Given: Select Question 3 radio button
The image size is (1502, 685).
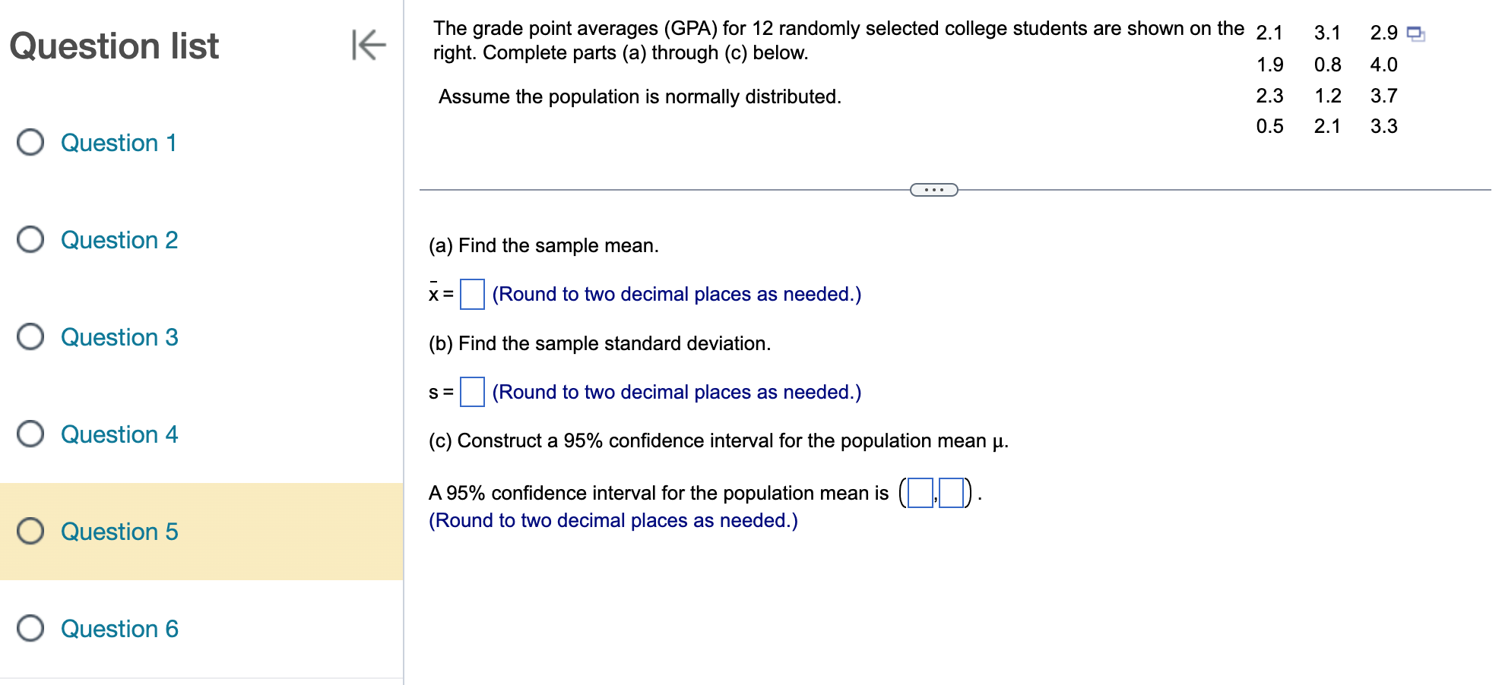Looking at the screenshot, I should pos(30,337).
